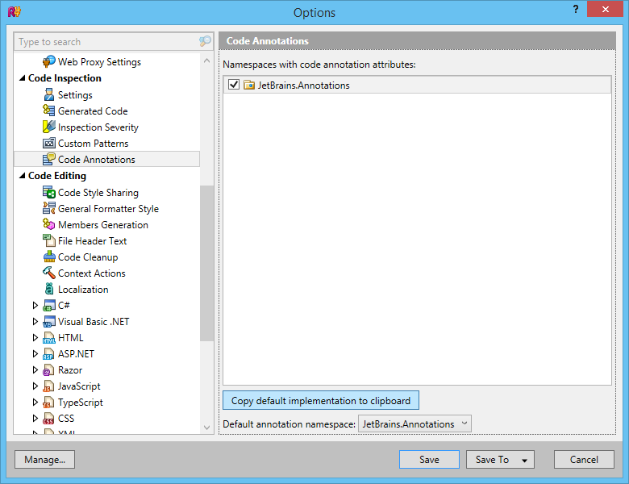This screenshot has height=484, width=629.
Task: Close the Options dialog
Action: [x=605, y=9]
